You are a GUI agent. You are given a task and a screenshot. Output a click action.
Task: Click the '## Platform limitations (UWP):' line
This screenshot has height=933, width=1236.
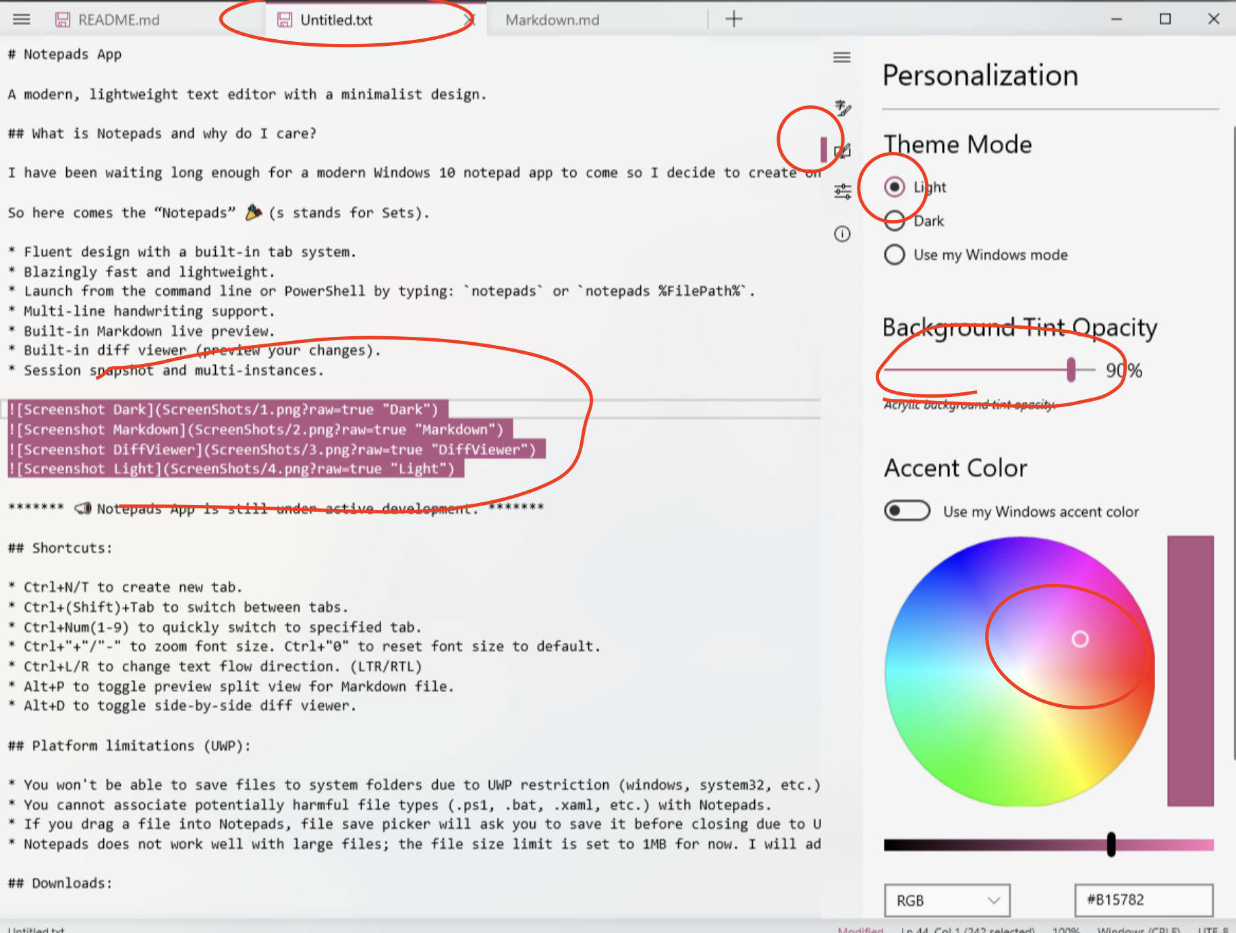click(129, 746)
